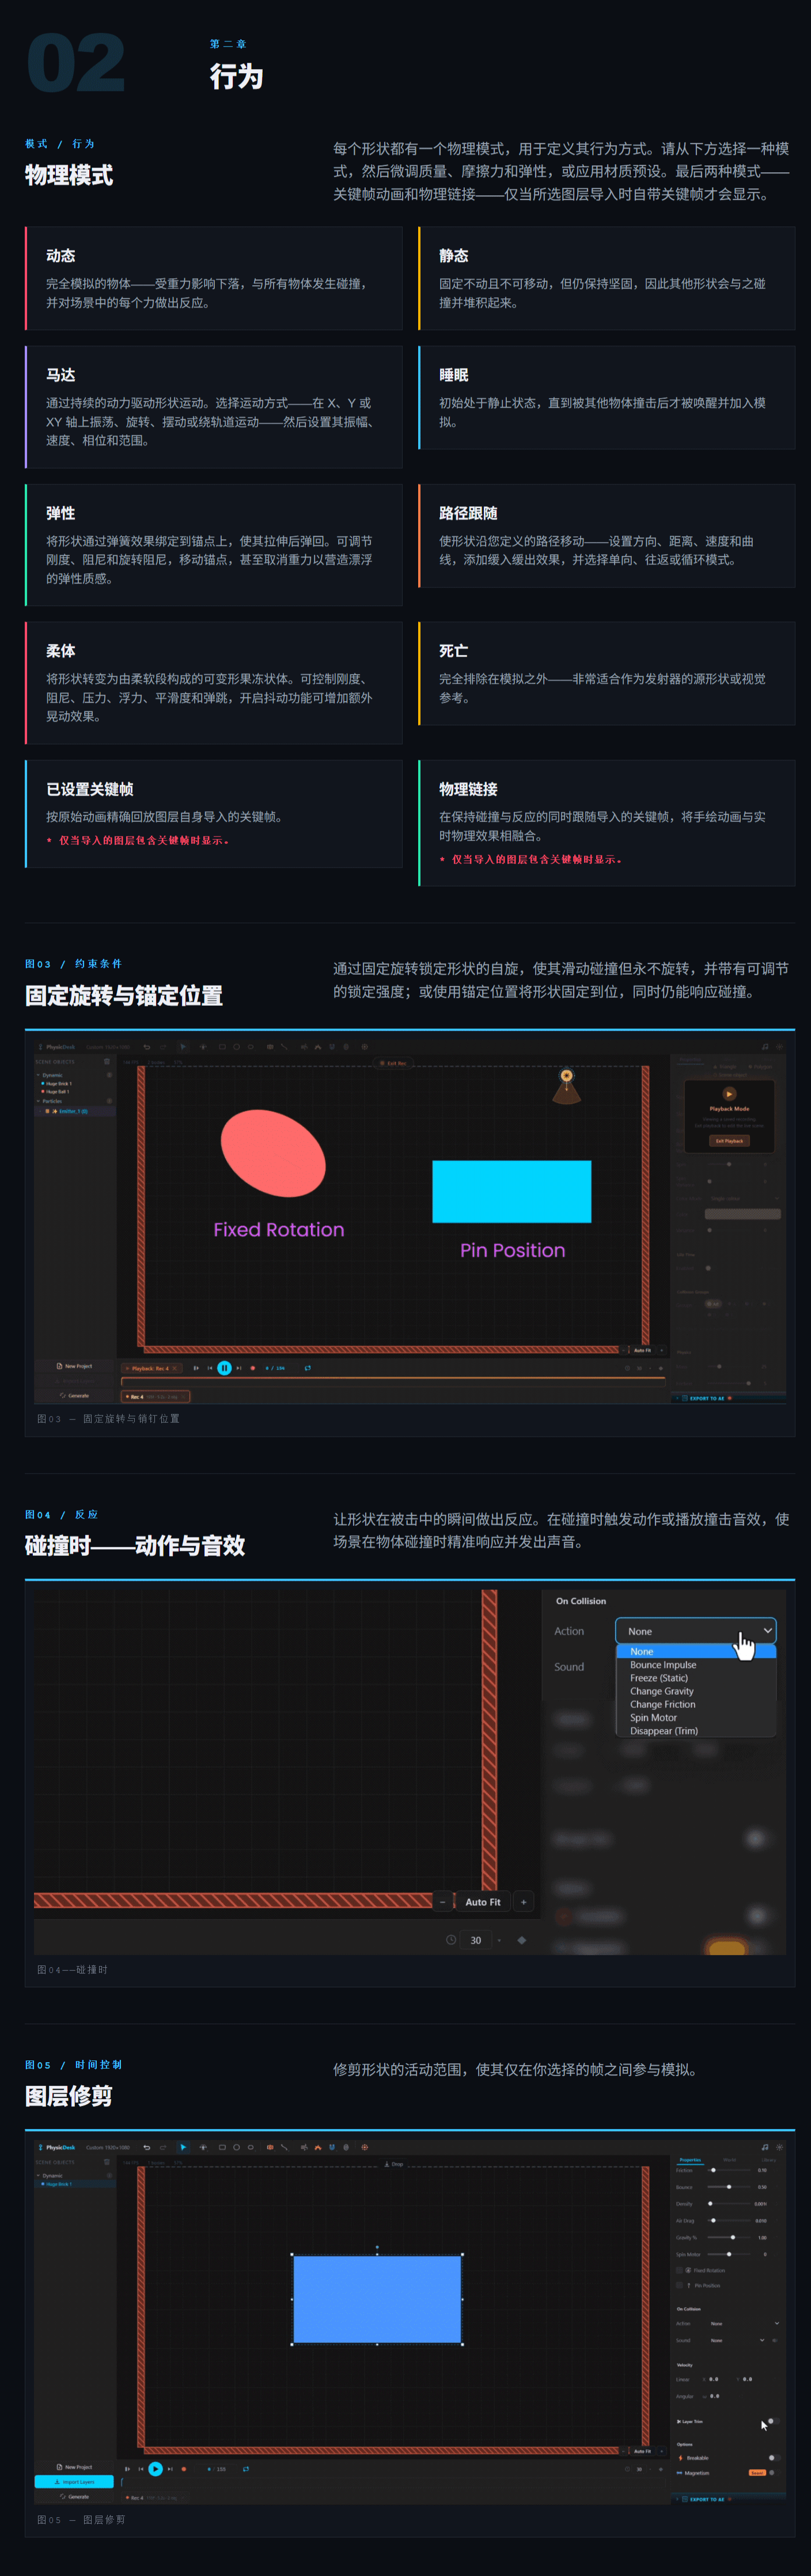Click the Redo icon in Figure 05 toolbar

click(163, 2147)
